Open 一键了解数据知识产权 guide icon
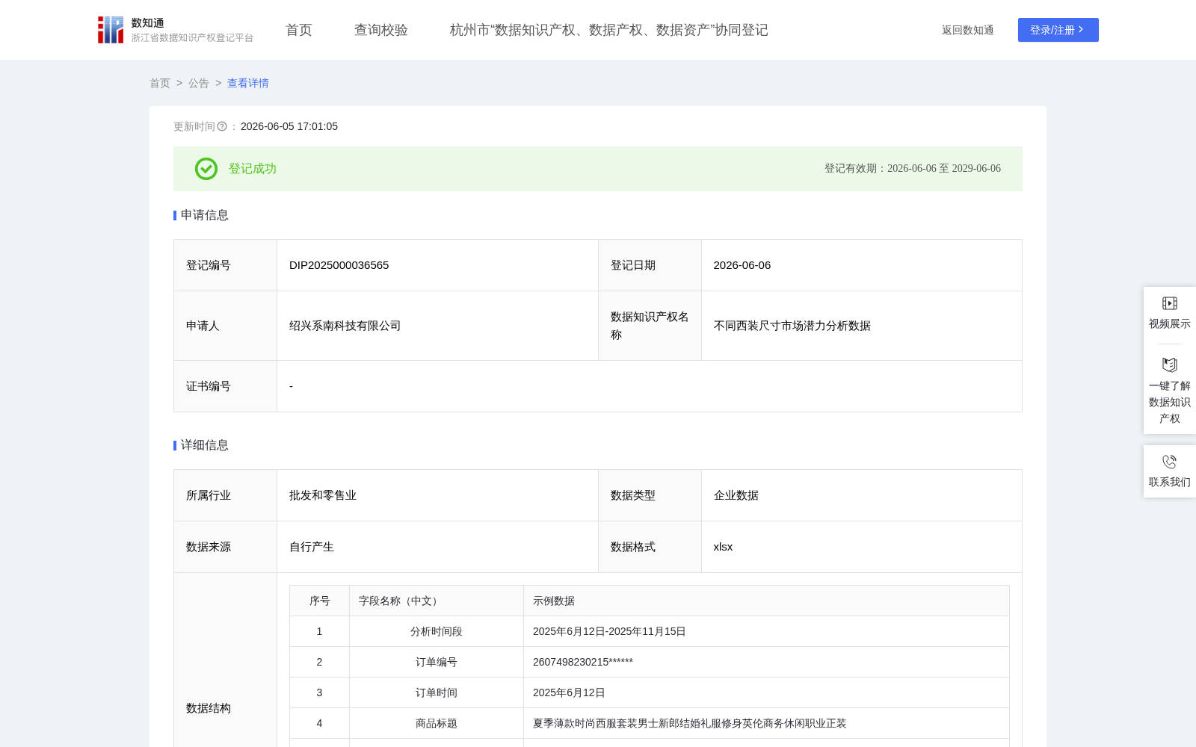This screenshot has height=747, width=1196. (x=1170, y=365)
